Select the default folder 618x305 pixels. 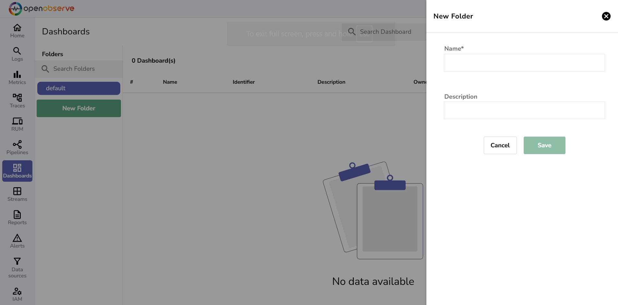click(78, 88)
